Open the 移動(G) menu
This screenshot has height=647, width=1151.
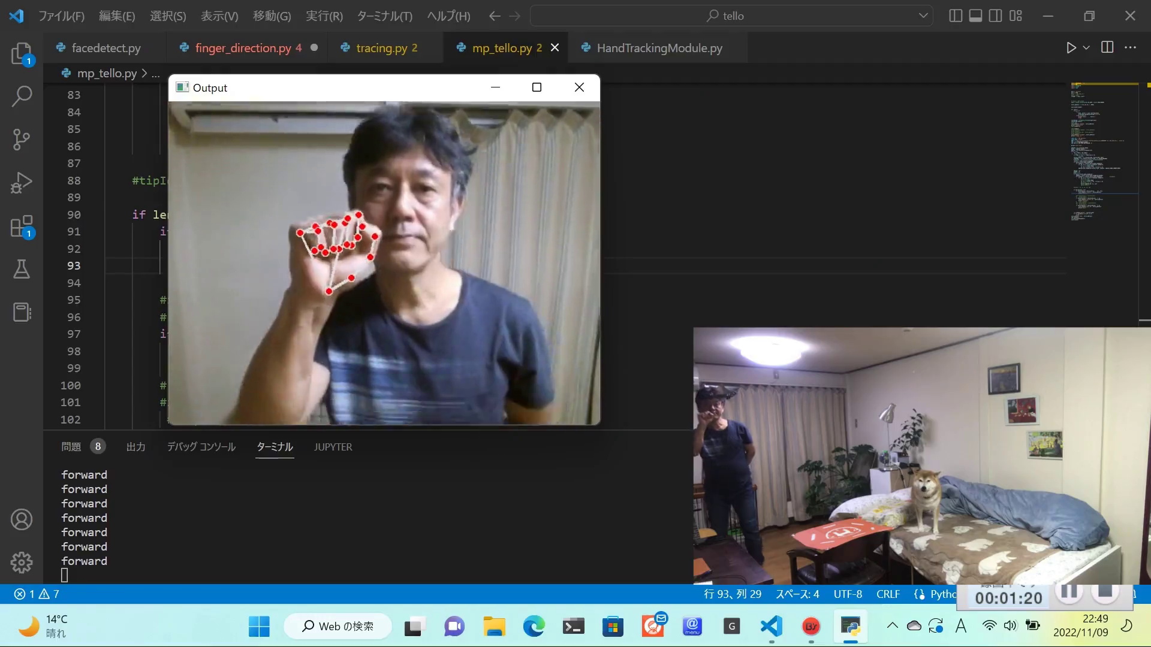272,16
